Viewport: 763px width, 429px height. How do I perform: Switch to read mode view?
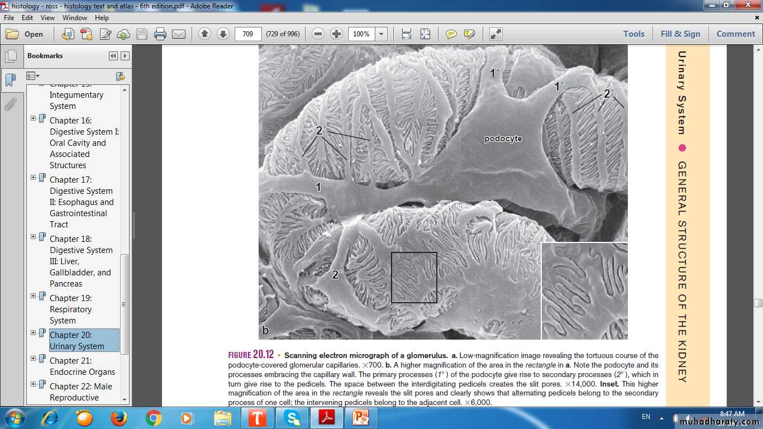click(x=495, y=34)
